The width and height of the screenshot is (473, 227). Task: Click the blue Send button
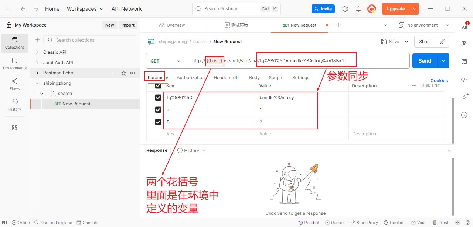click(x=425, y=61)
